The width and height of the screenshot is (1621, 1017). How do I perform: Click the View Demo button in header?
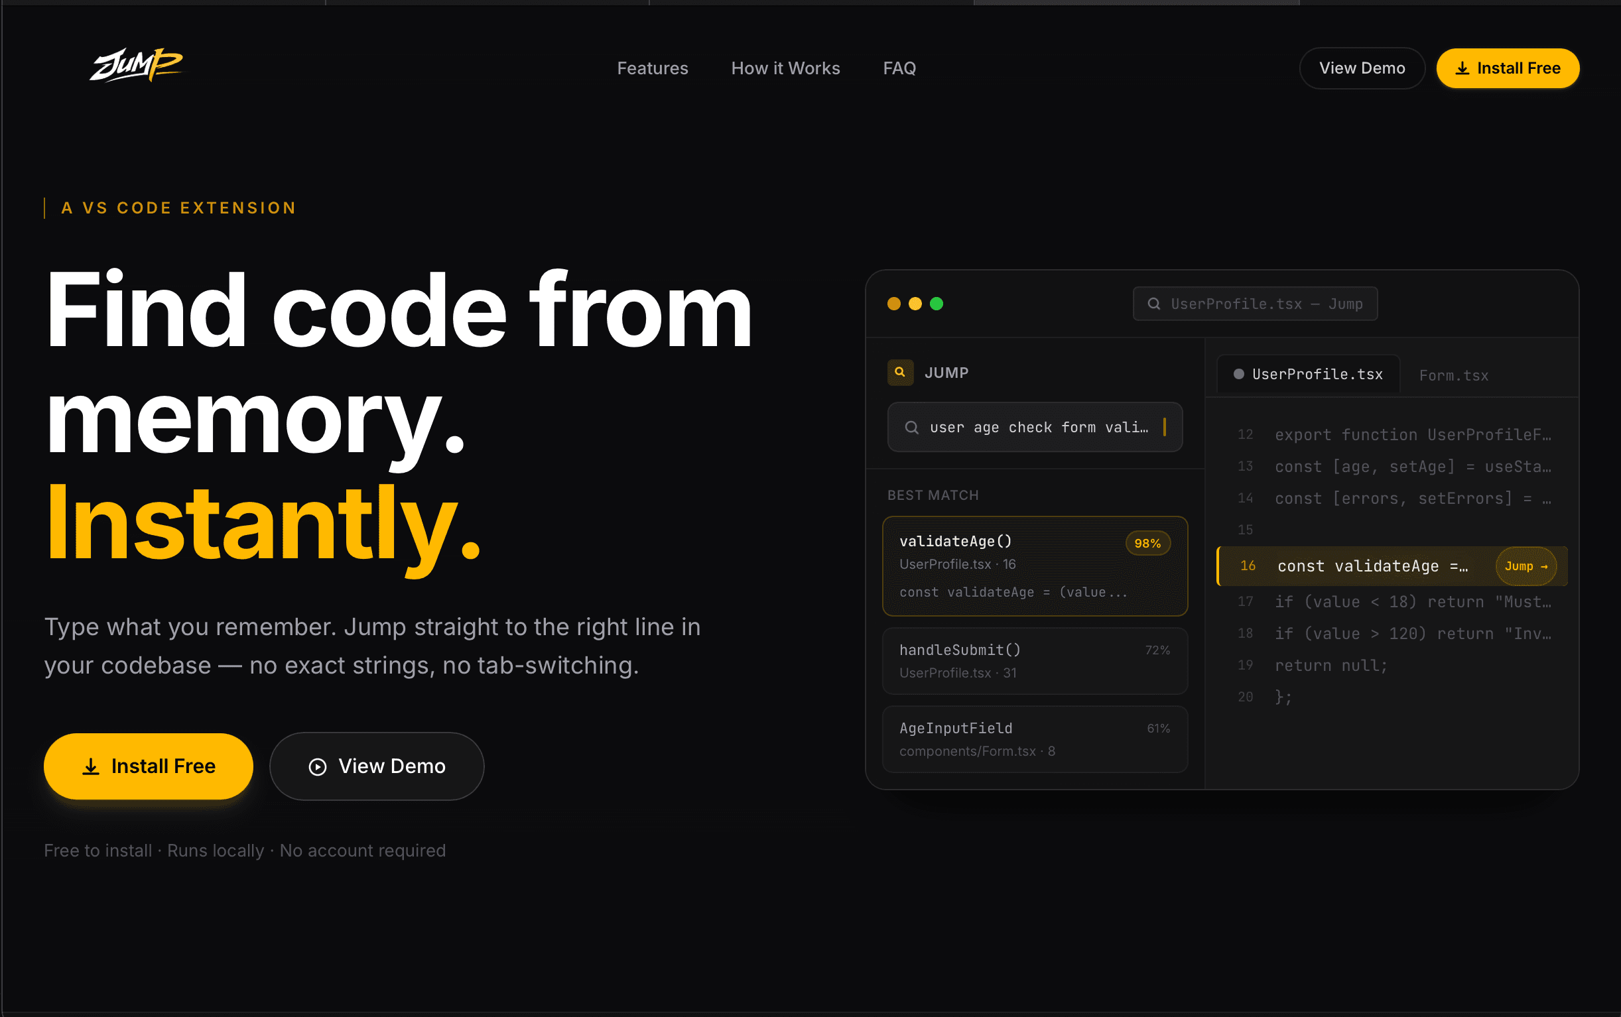(1361, 68)
